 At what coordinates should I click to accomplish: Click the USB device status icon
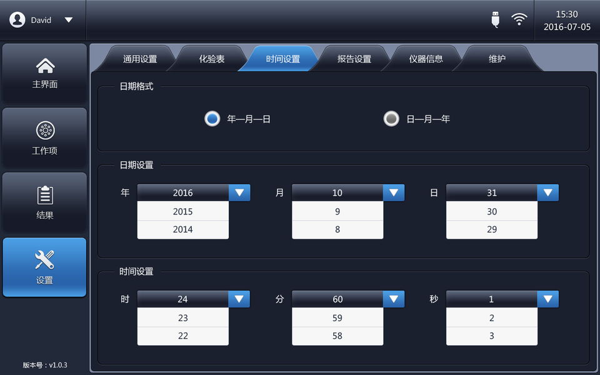click(495, 19)
